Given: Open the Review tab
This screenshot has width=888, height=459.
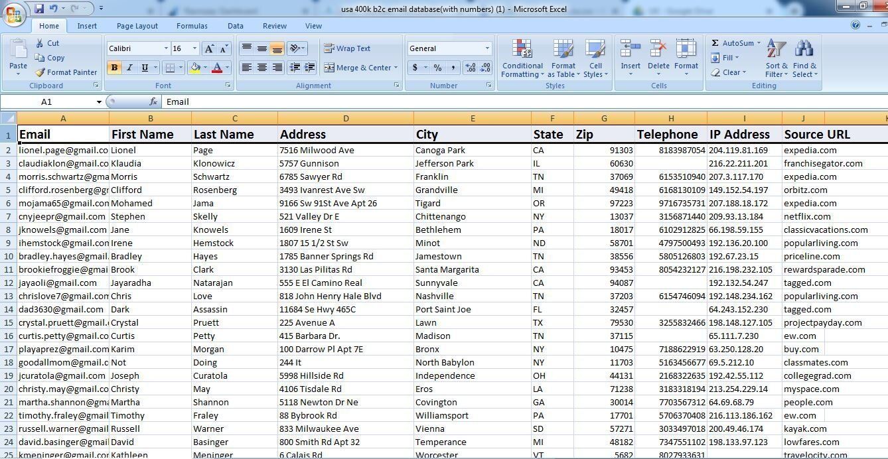Looking at the screenshot, I should 275,26.
